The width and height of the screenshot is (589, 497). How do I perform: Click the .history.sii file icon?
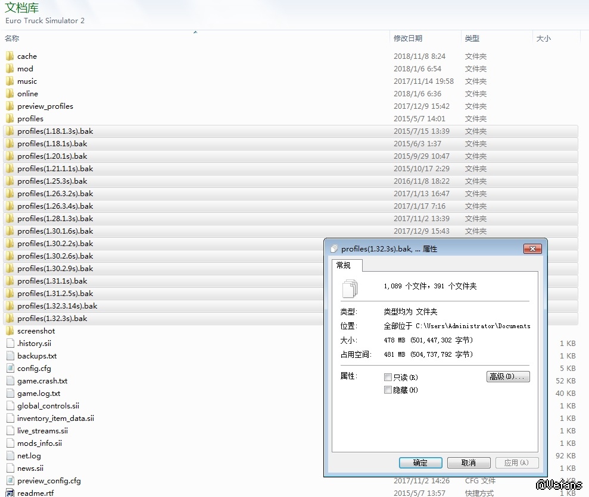pos(10,343)
